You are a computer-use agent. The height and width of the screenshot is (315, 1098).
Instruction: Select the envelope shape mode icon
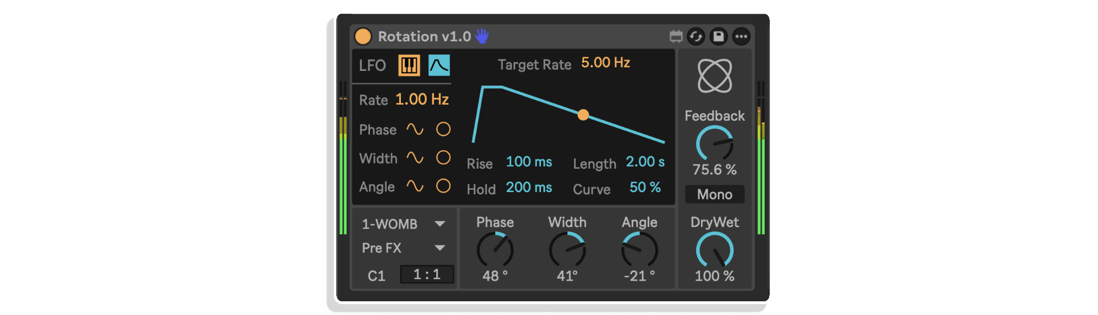(x=439, y=65)
